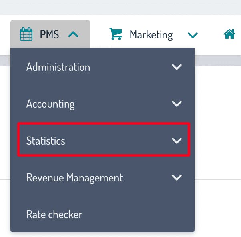Click the Marketing text label
The image size is (241, 237).
coord(151,35)
